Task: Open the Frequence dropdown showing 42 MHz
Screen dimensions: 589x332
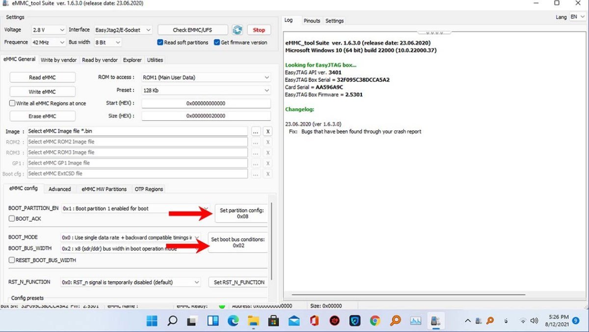Action: click(48, 43)
